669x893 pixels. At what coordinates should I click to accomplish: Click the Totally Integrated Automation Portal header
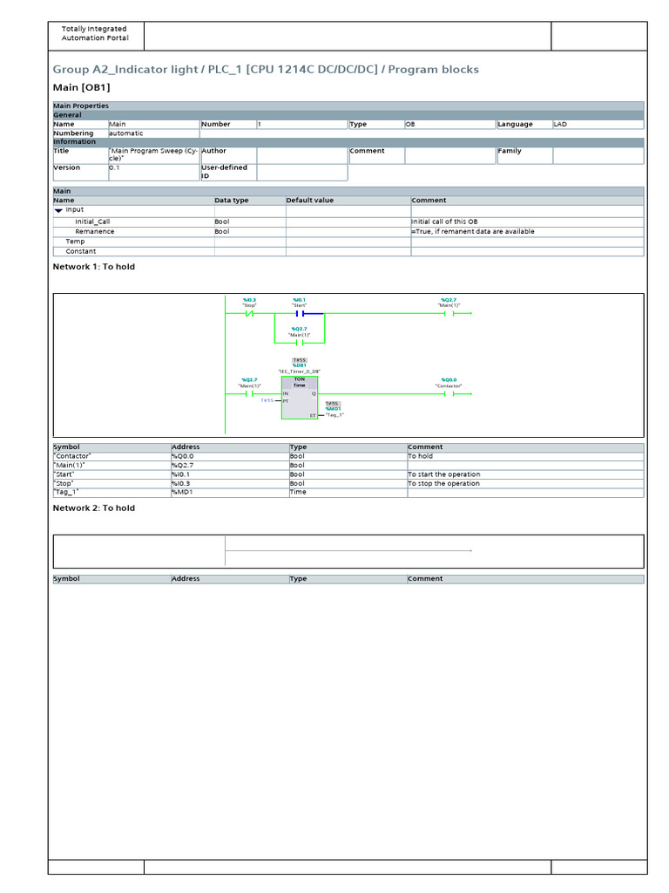[x=95, y=33]
